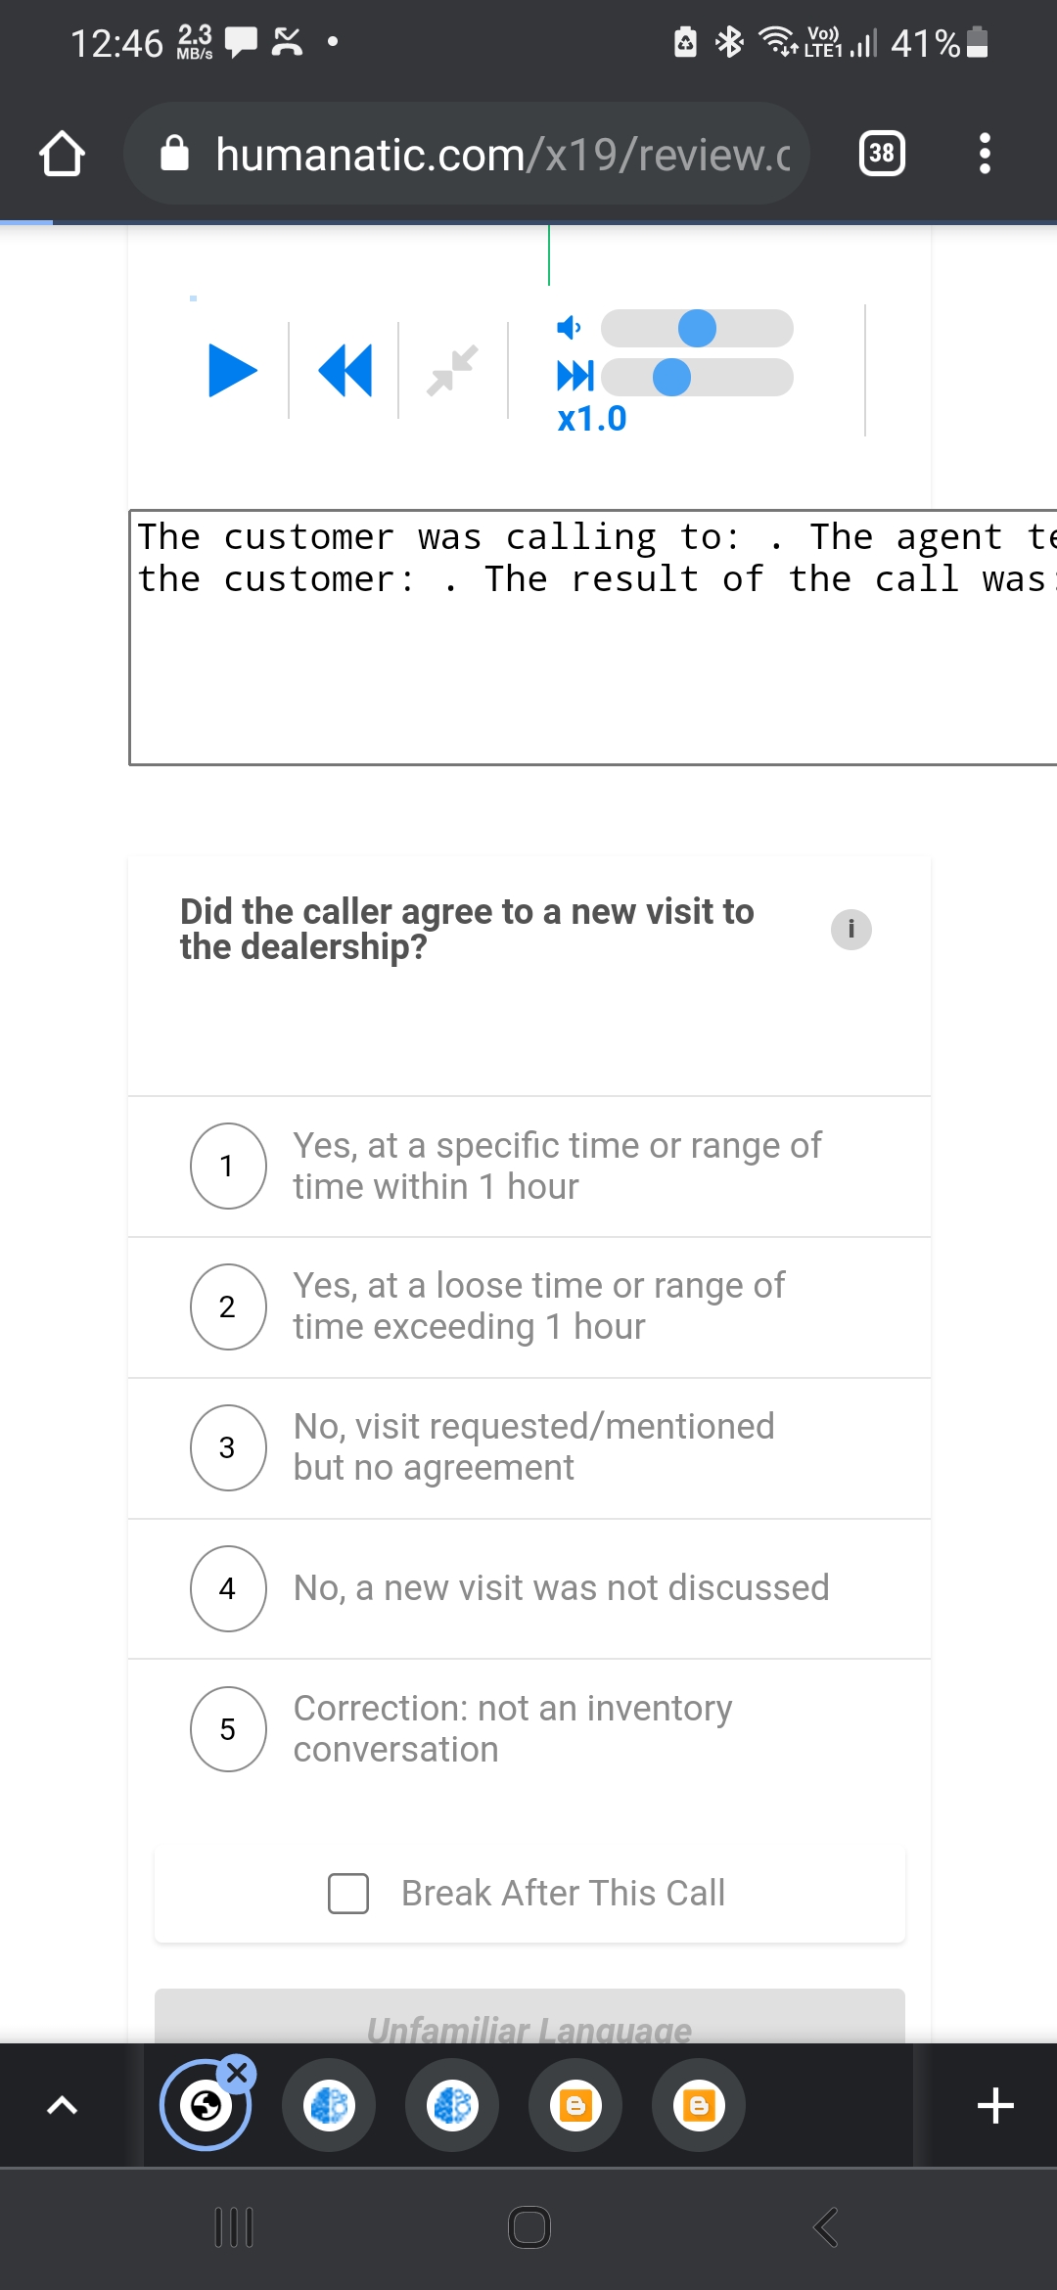The width and height of the screenshot is (1057, 2290).
Task: Choose option 4 visit not discussed
Action: (x=228, y=1588)
